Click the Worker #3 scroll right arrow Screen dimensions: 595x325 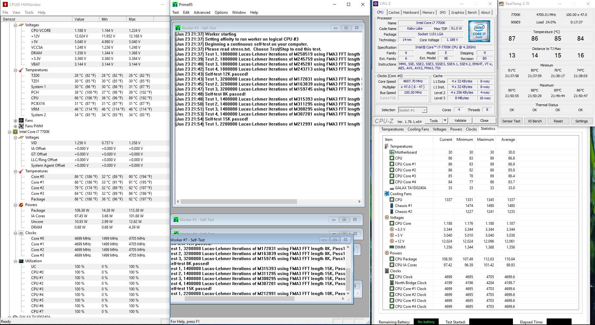(359, 202)
